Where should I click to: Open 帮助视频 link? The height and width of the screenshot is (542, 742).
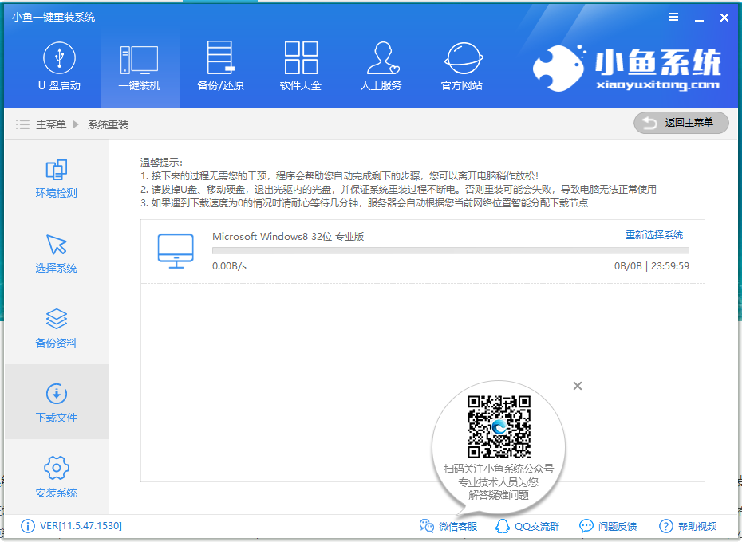(697, 526)
